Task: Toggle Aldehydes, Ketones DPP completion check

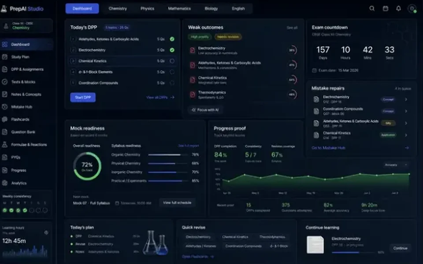Action: tap(172, 39)
